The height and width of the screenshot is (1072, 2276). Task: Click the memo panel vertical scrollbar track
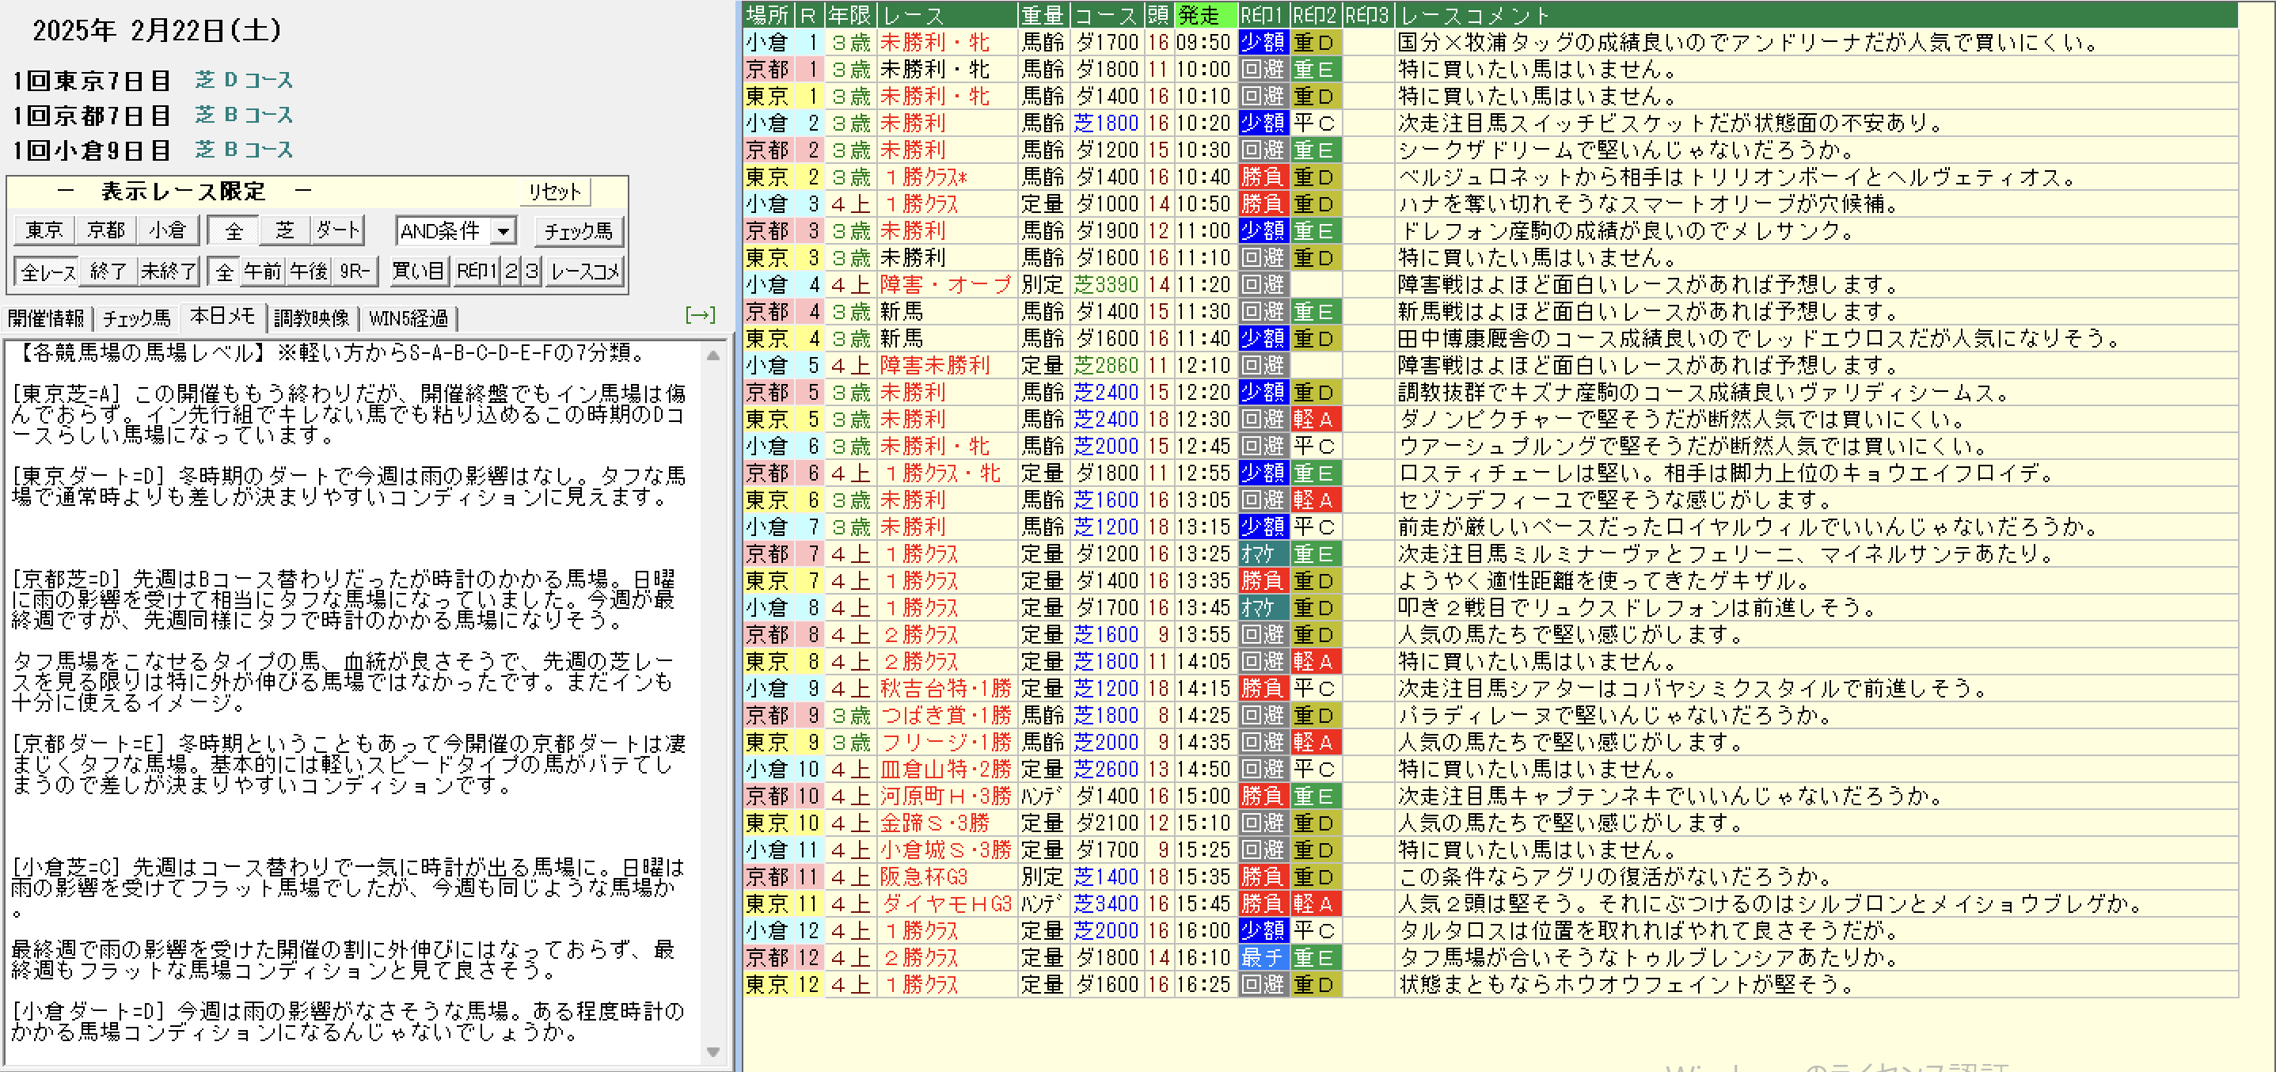[713, 702]
